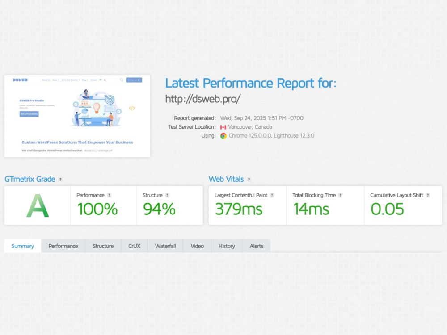This screenshot has height=335, width=447.
Task: Open the CrUX tab
Action: tap(134, 246)
